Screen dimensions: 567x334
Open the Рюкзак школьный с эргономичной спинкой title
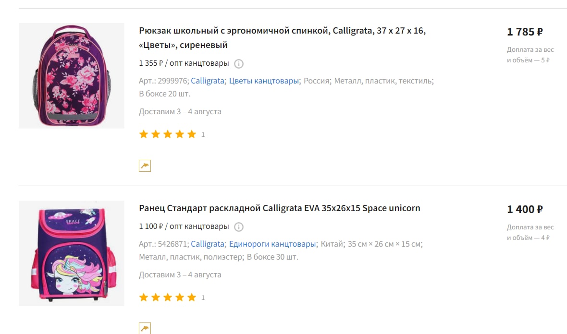[283, 38]
